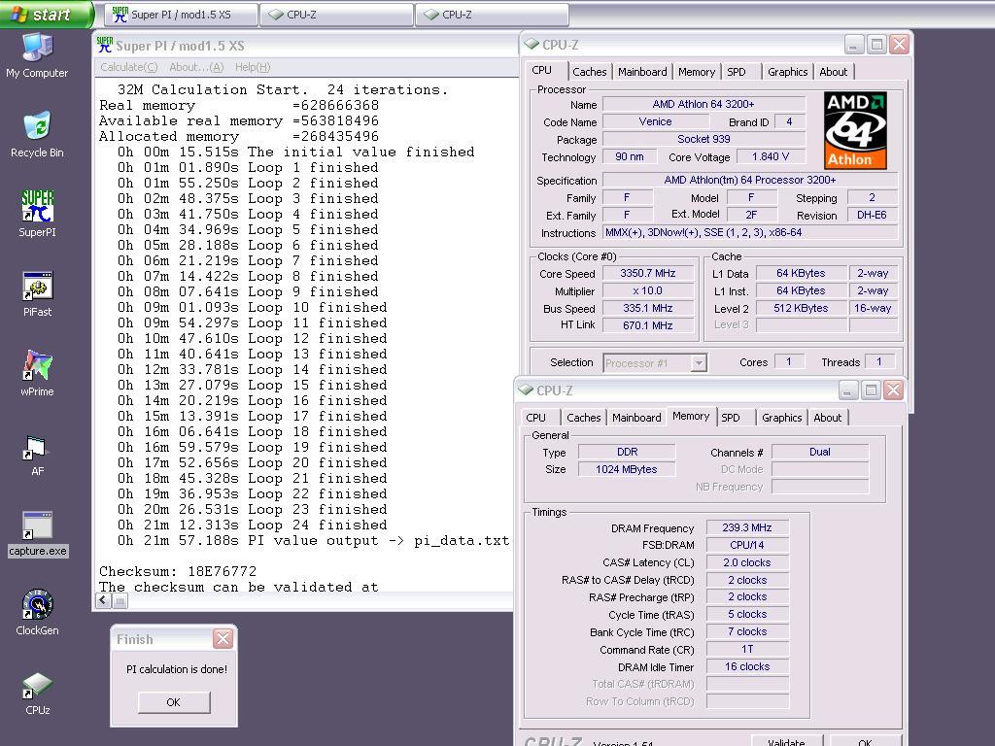
Task: Click the PI value output pi_data.txt line
Action: point(313,540)
